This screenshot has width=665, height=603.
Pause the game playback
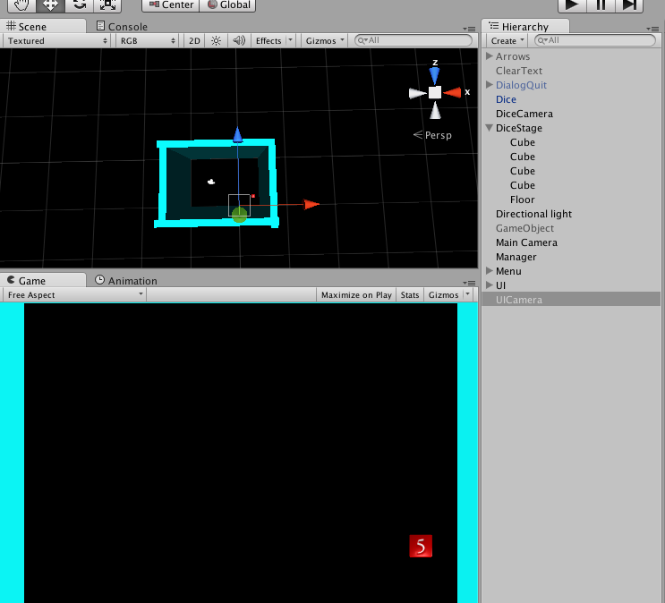click(x=601, y=5)
